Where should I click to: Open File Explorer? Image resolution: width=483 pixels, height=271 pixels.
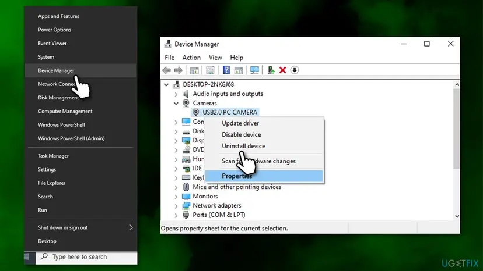pyautogui.click(x=80, y=183)
